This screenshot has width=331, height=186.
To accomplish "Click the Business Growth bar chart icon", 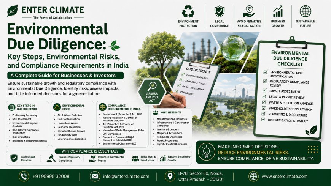I will tap(278, 11).
